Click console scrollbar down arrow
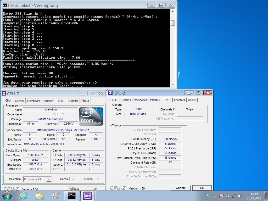This screenshot has width=268, height=201. [173, 85]
